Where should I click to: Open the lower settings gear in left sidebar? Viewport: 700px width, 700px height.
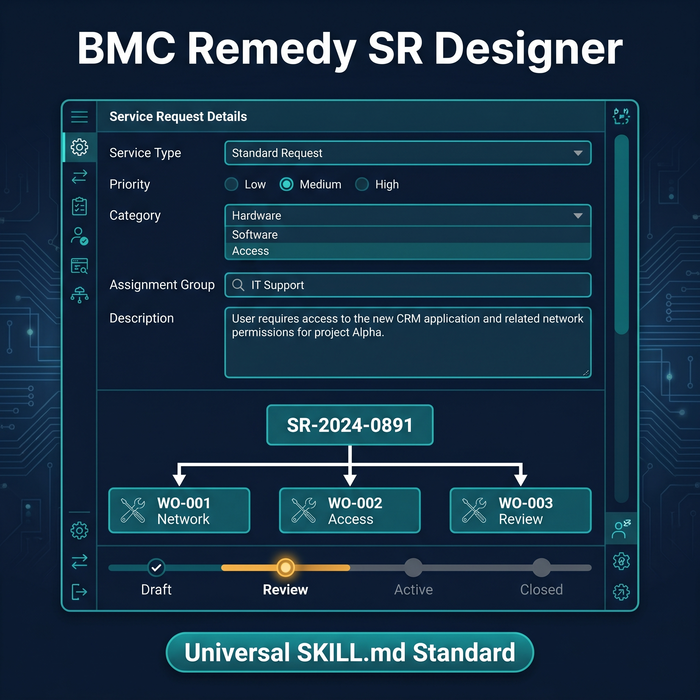tap(79, 531)
